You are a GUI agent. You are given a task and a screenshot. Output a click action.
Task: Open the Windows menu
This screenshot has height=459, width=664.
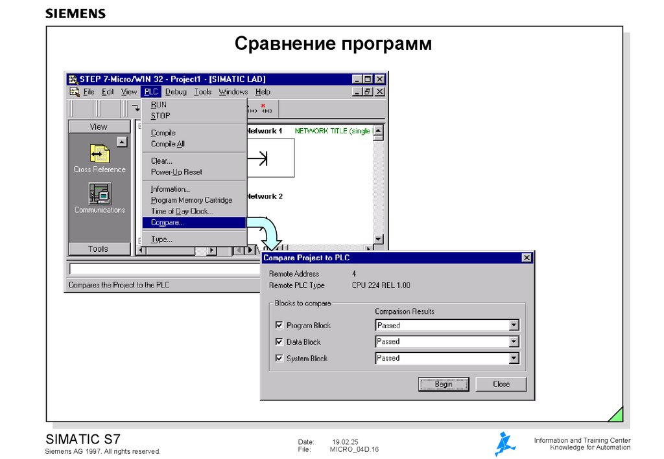233,92
